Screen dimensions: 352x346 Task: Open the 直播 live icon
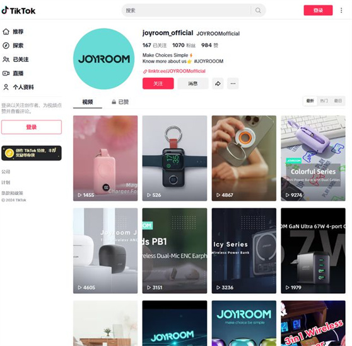[6, 73]
